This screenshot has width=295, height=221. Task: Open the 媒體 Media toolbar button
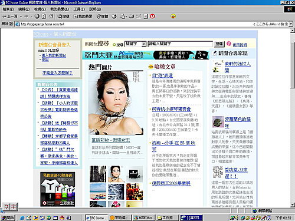click(102, 17)
